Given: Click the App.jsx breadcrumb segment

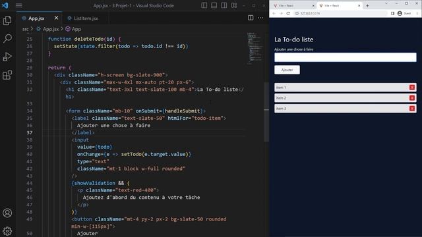Looking at the screenshot, I should (x=51, y=29).
